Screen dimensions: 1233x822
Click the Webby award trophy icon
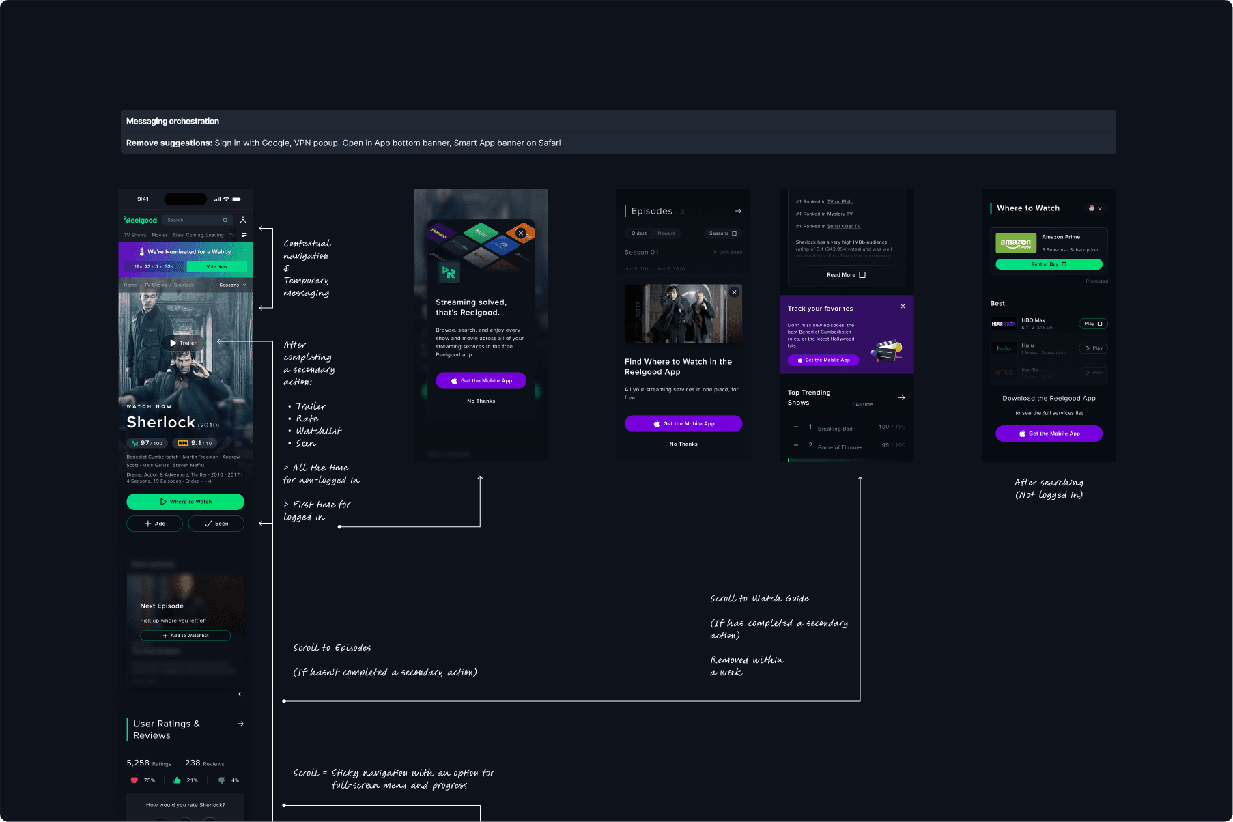(142, 251)
